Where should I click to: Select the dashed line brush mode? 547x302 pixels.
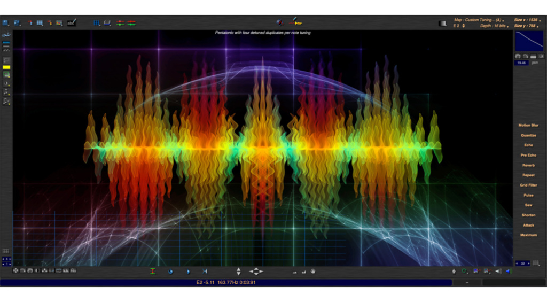[x=6, y=50]
